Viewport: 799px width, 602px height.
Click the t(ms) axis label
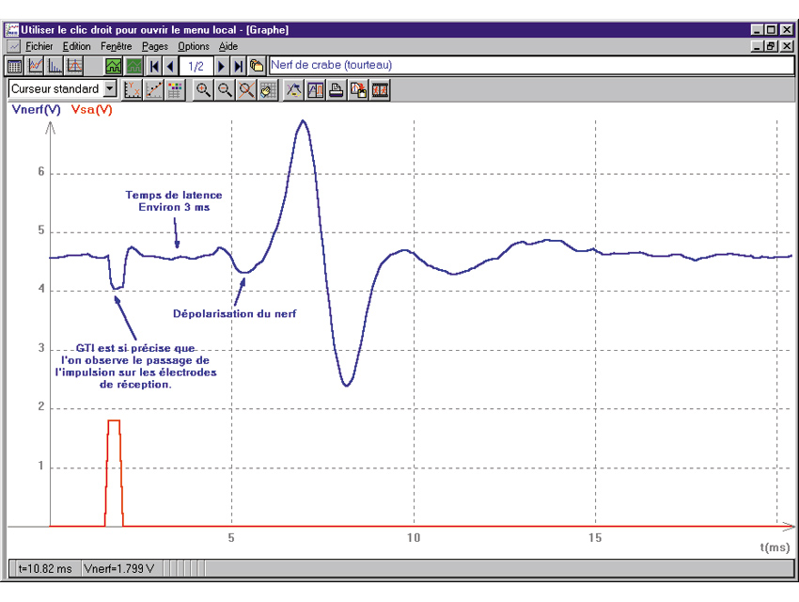(775, 547)
